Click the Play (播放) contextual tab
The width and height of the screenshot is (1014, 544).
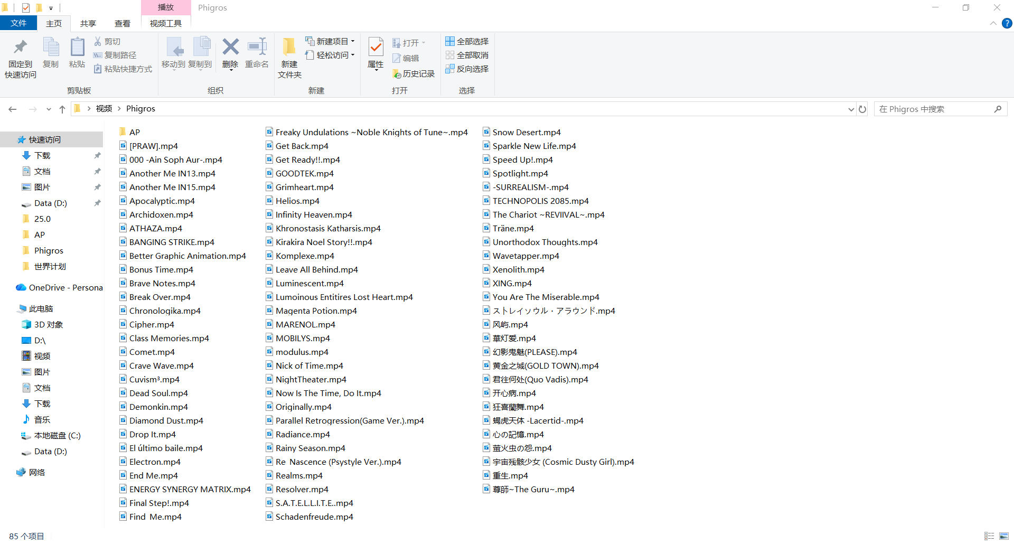pos(166,7)
